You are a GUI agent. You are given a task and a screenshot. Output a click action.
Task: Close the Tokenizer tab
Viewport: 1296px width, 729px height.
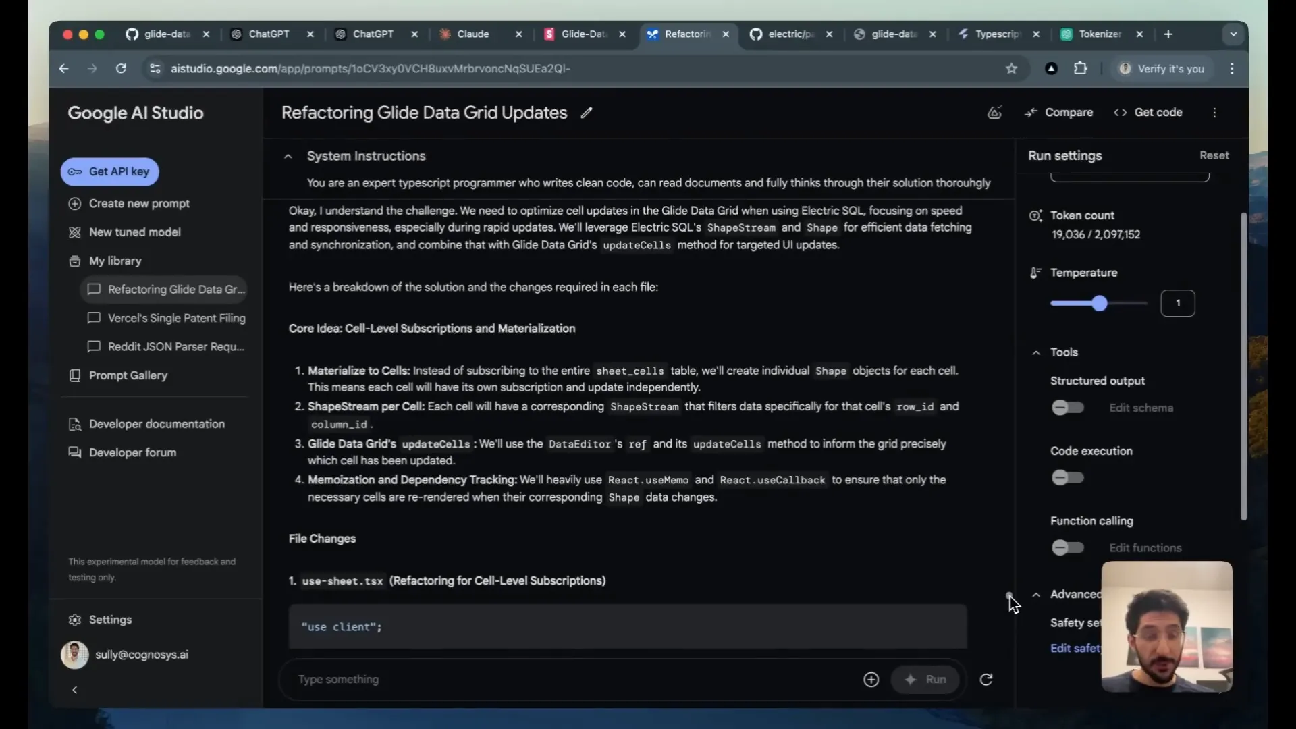(1139, 34)
